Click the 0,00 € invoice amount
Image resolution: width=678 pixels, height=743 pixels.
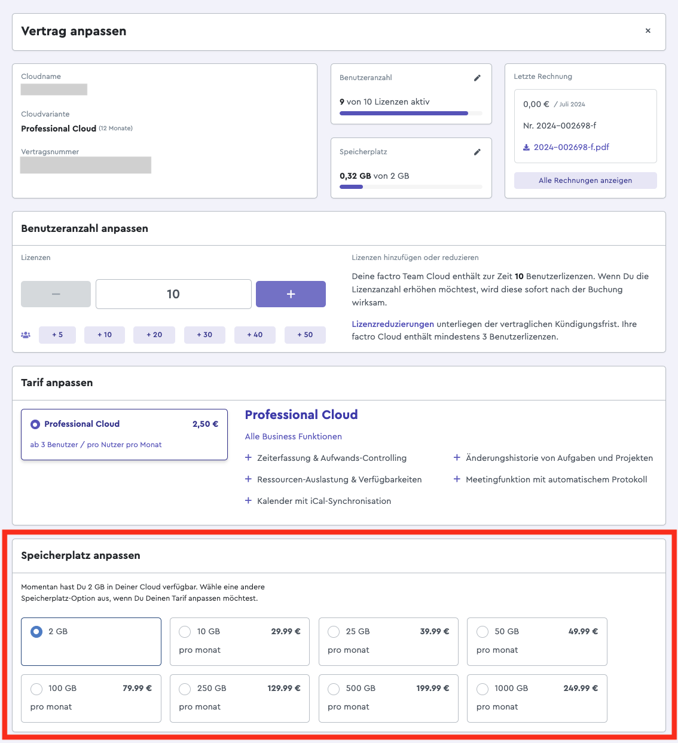(x=536, y=104)
